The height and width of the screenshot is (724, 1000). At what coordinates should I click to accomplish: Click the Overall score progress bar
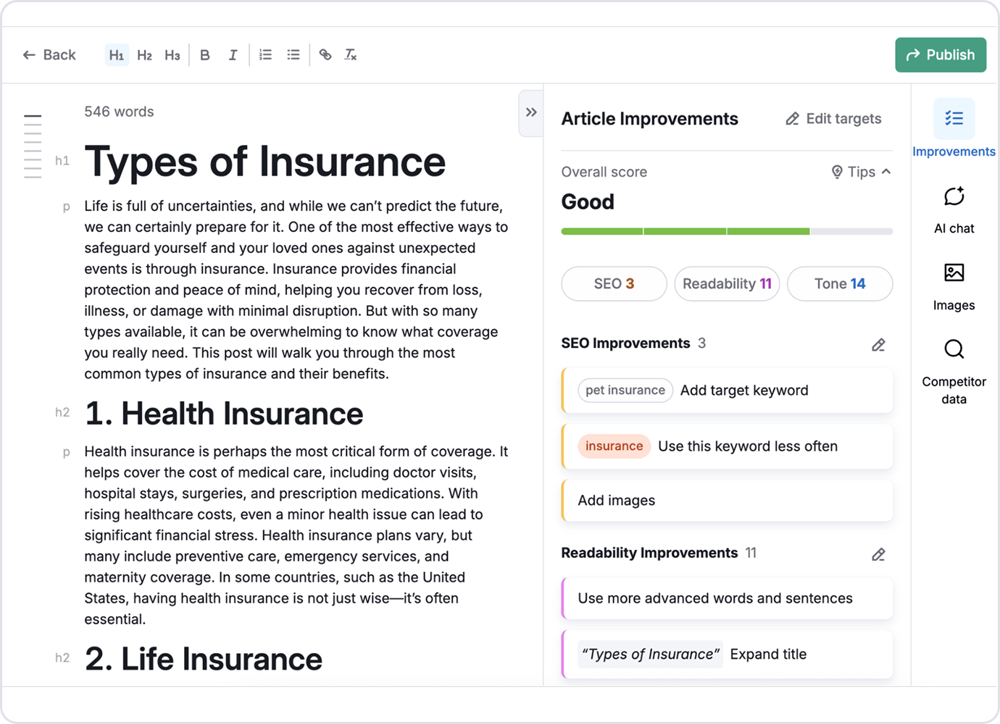click(726, 231)
